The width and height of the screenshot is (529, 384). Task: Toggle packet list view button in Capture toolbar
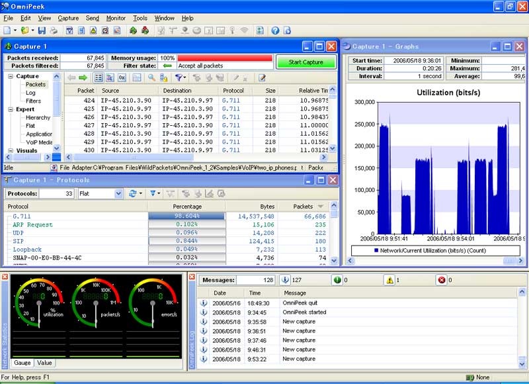(x=98, y=78)
